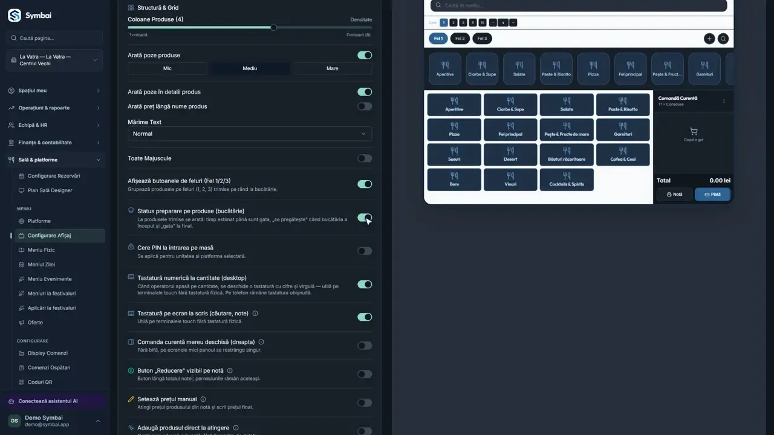Image resolution: width=774 pixels, height=435 pixels.
Task: Focus the Caută pagina search field
Action: (x=55, y=38)
